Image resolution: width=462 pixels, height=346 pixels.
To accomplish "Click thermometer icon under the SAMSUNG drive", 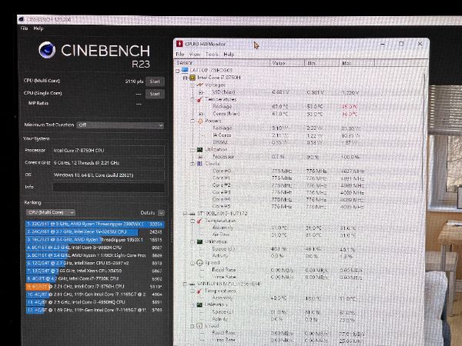I will pyautogui.click(x=199, y=291).
